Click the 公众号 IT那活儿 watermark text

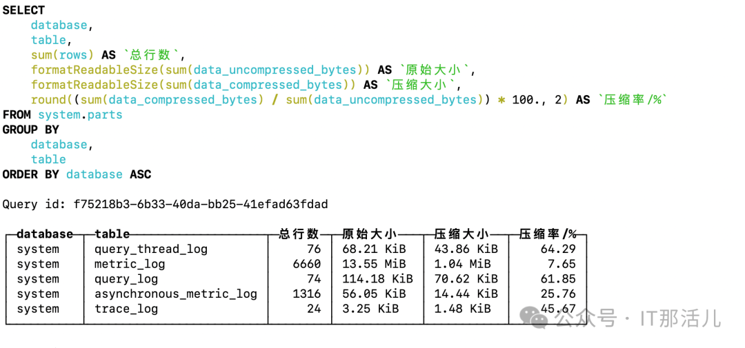pyautogui.click(x=637, y=318)
